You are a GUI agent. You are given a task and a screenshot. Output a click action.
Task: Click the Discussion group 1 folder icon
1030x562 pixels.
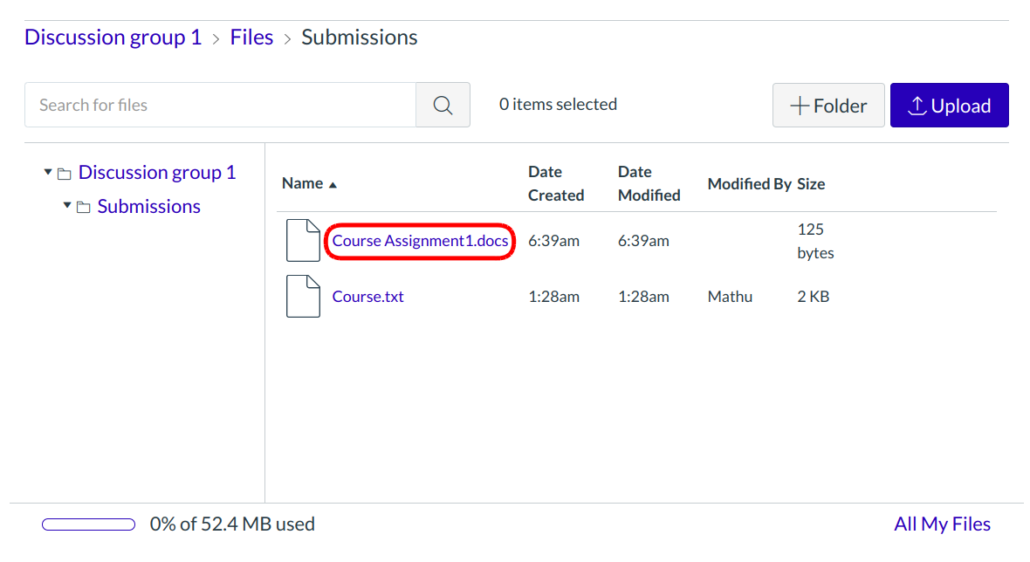pos(65,172)
